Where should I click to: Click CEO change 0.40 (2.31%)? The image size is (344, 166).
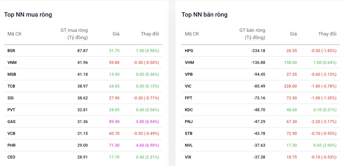[147, 157]
